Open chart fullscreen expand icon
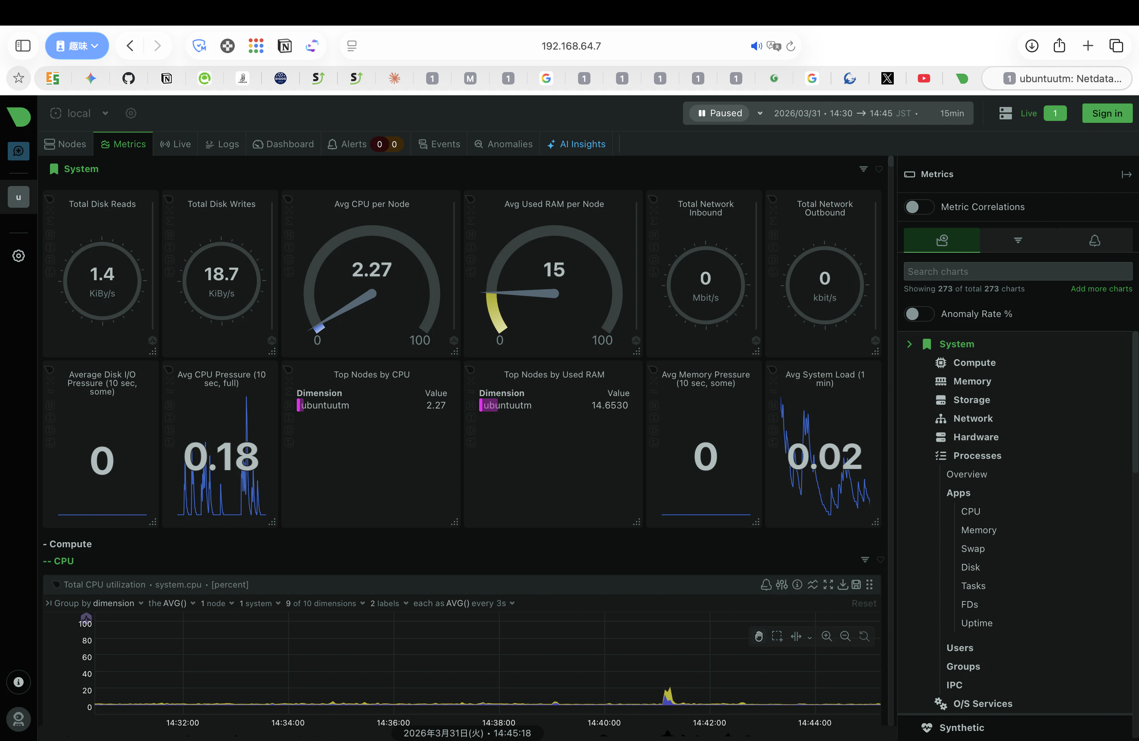The image size is (1139, 741). 828,584
